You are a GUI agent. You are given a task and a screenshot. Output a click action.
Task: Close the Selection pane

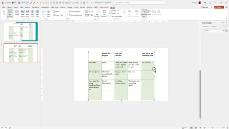[226, 23]
